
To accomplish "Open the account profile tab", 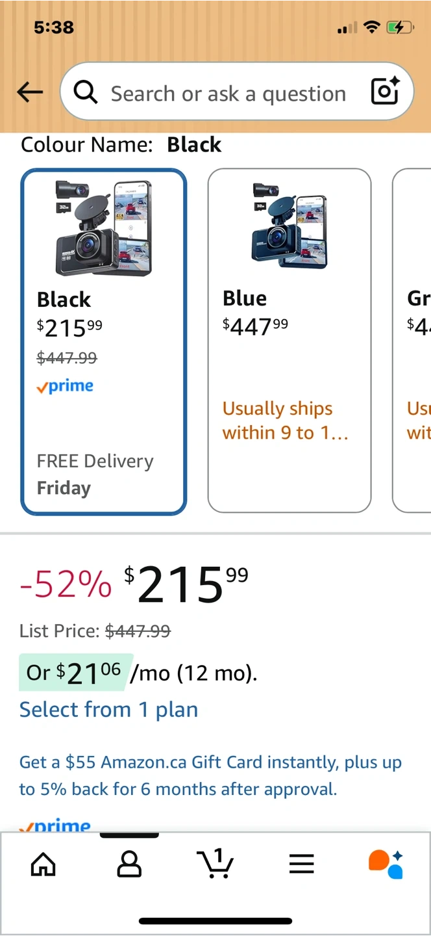I will (129, 864).
